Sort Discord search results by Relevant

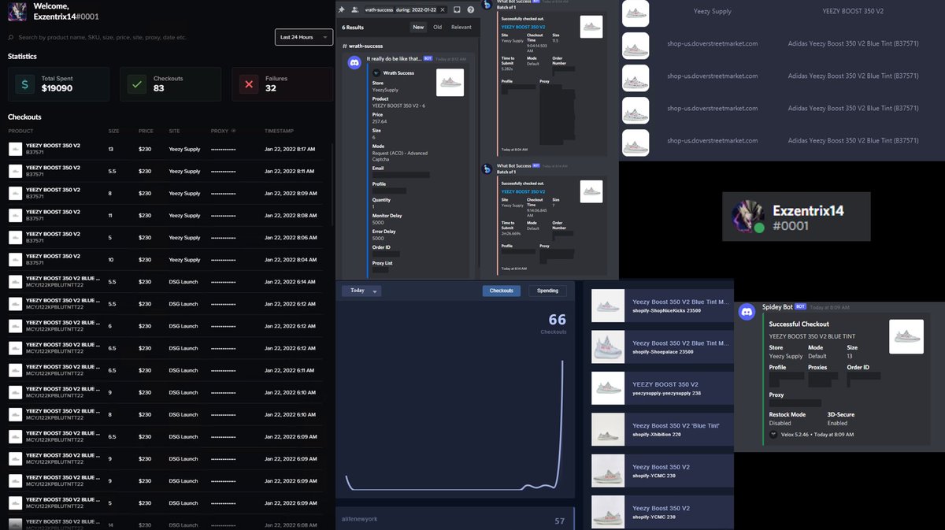pyautogui.click(x=461, y=27)
